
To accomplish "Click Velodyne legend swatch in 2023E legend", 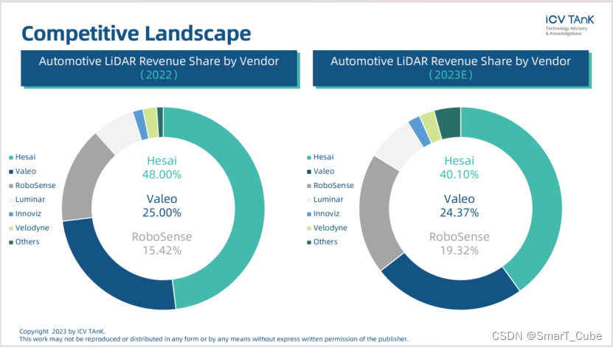I will click(x=309, y=229).
